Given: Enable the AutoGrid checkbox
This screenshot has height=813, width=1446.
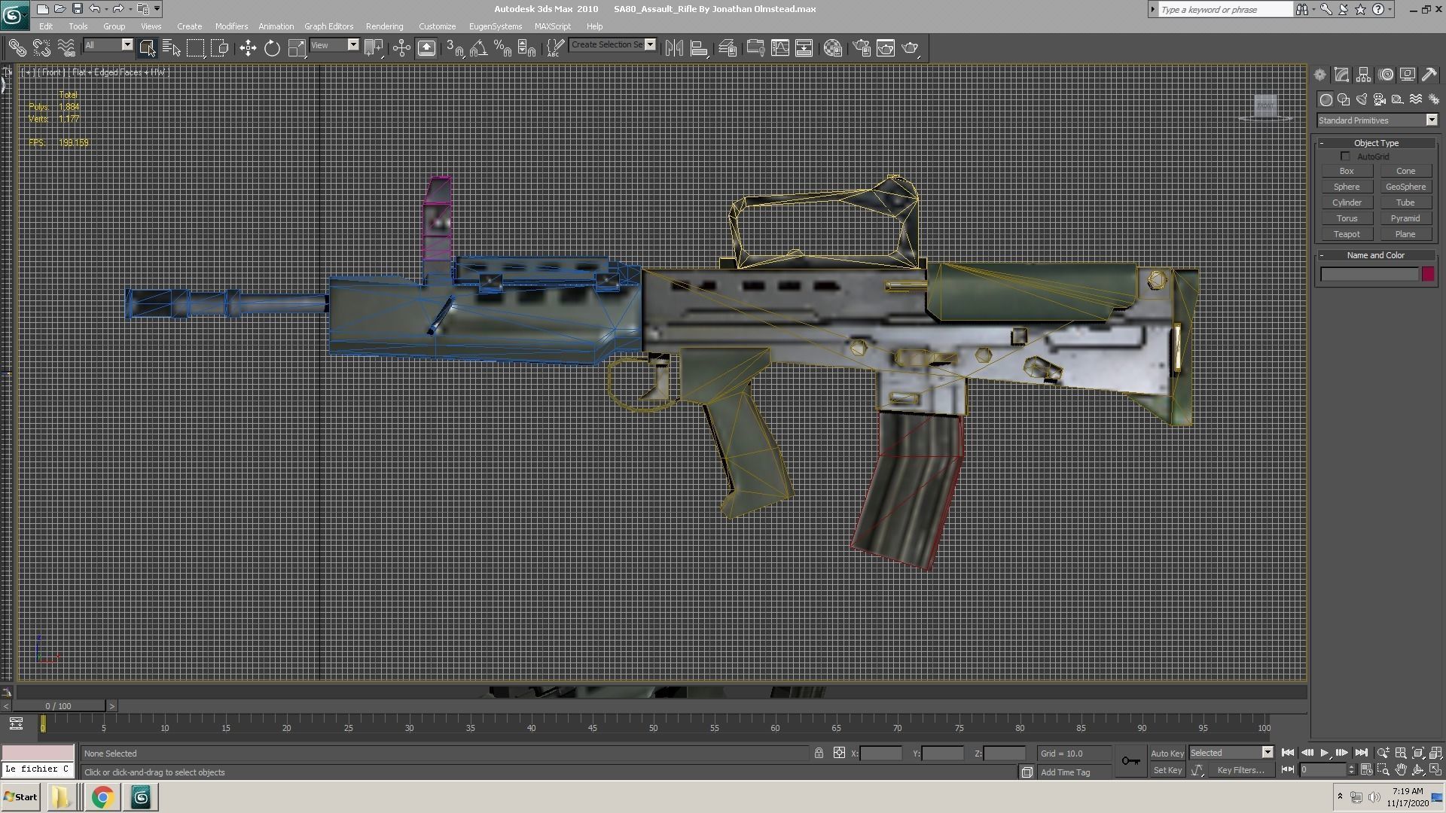Looking at the screenshot, I should (x=1346, y=157).
